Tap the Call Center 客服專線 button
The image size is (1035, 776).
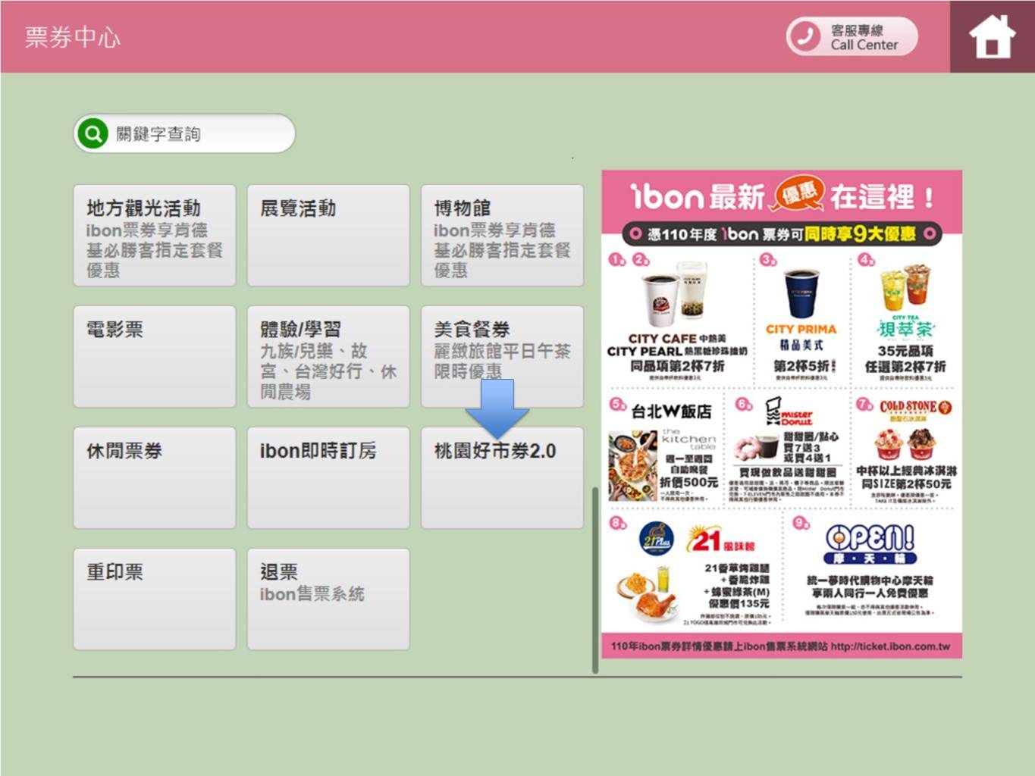pos(852,36)
